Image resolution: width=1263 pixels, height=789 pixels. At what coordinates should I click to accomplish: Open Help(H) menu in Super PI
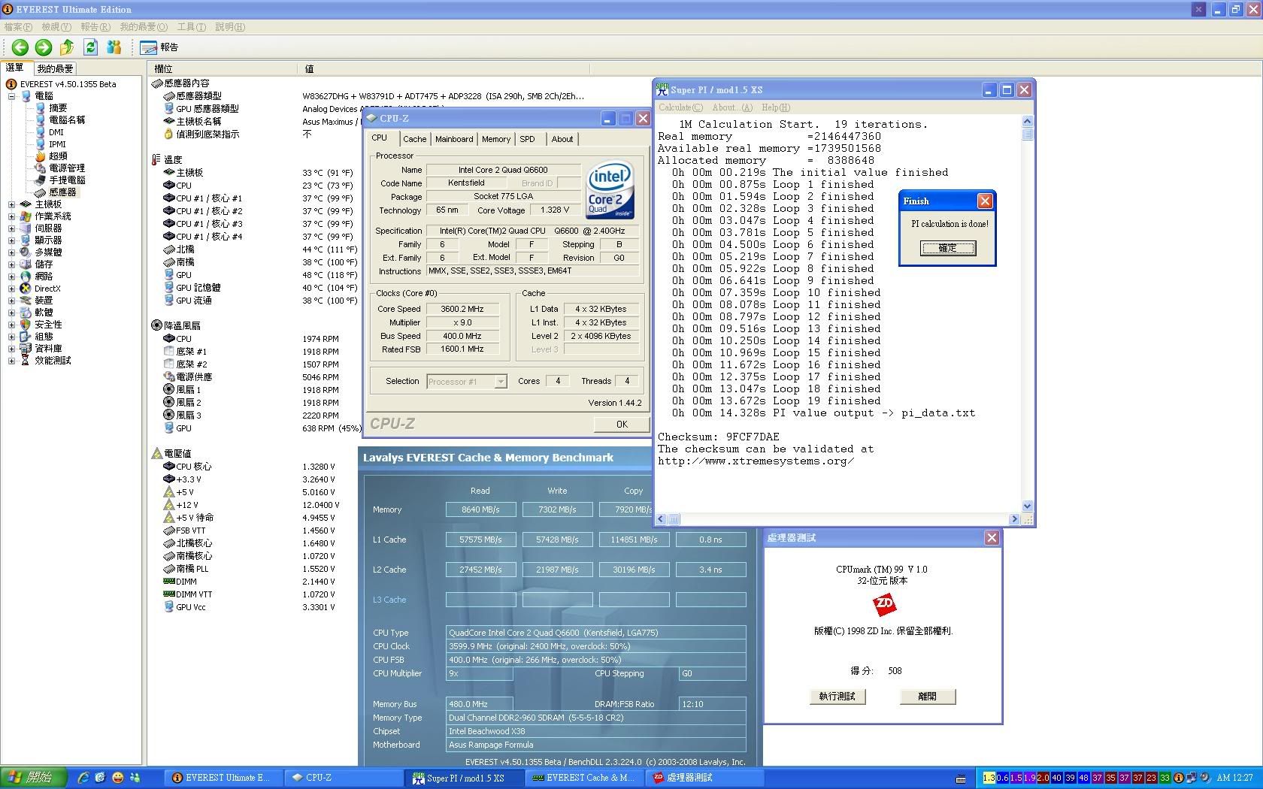coord(776,107)
